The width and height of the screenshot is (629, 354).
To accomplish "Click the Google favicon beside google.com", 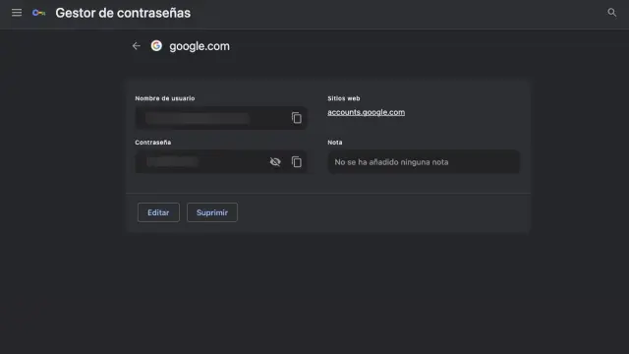I will [156, 46].
